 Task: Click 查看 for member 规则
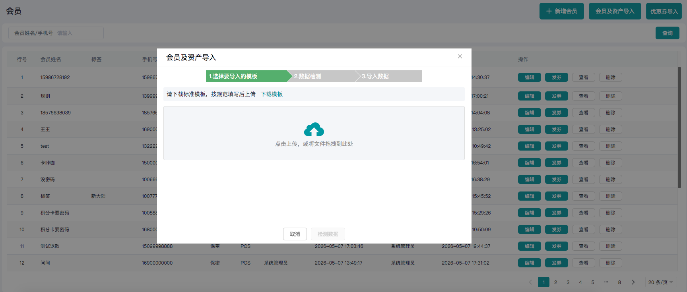pos(584,96)
